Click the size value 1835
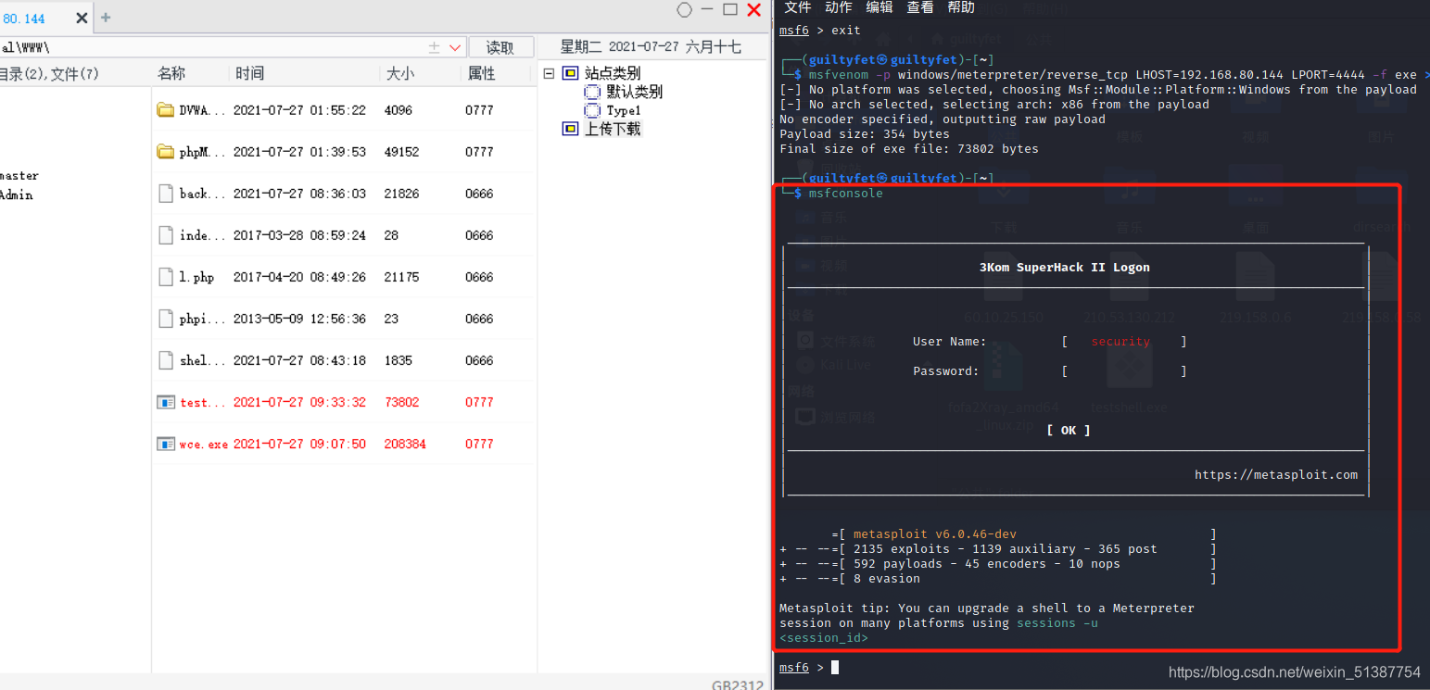Viewport: 1430px width, 690px height. 399,360
